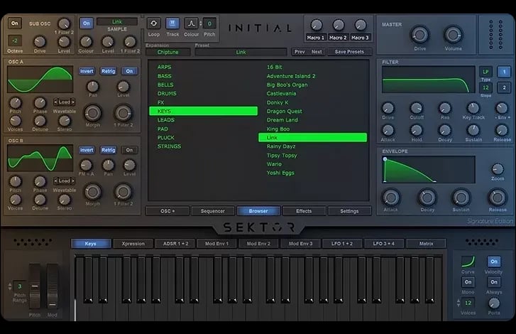Click the Save Presets button
Viewport: 516px width, 334px height.
click(x=349, y=52)
